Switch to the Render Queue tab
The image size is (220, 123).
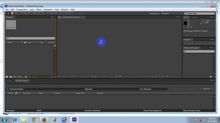[22, 81]
